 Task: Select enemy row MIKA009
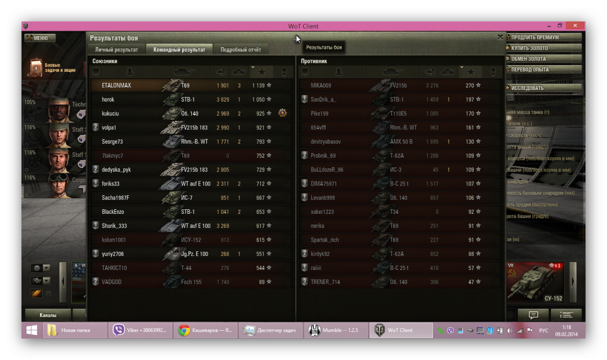click(x=401, y=85)
